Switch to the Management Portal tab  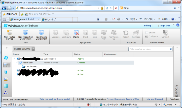(25, 19)
